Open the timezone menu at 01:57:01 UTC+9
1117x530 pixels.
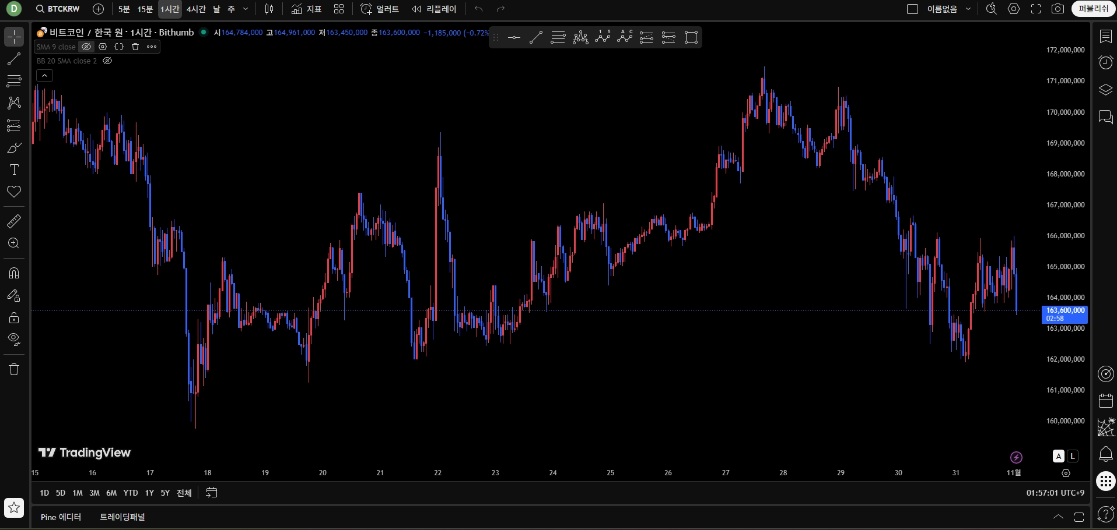(x=1055, y=493)
